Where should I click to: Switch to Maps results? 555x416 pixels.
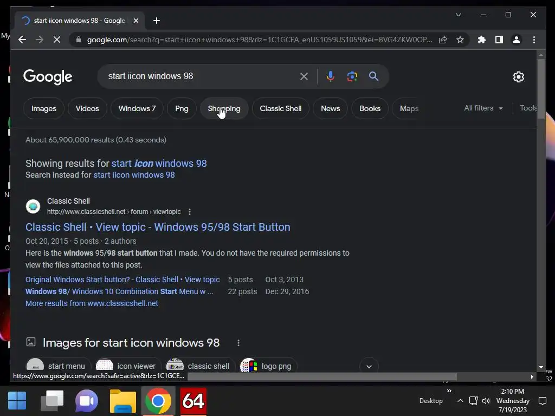point(409,108)
